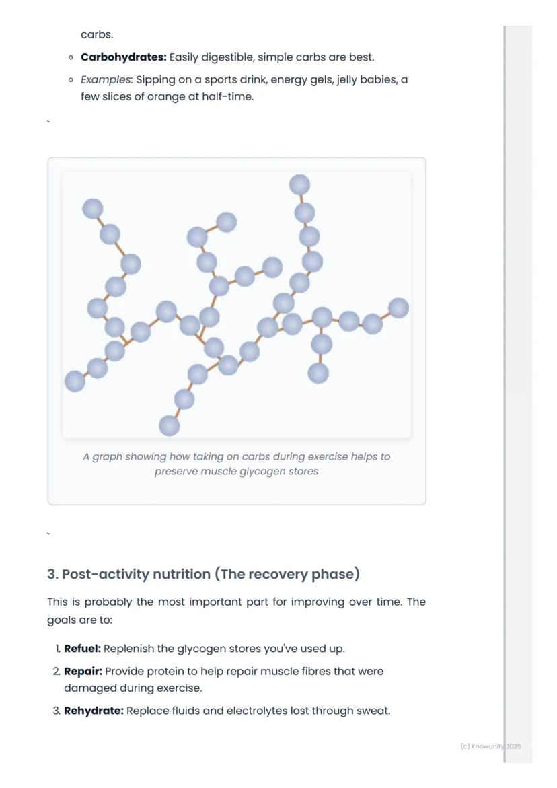Click the stray backtick mark below the figure
The image size is (557, 788).
[48, 534]
